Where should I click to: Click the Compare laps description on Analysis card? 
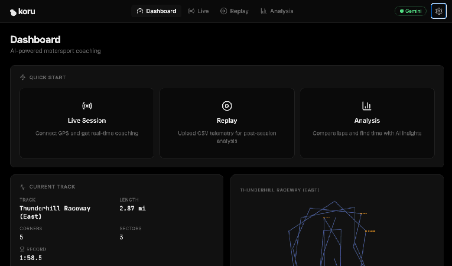coord(367,134)
